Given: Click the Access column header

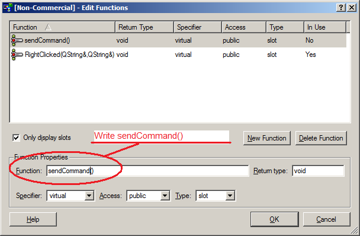Looking at the screenshot, I should 244,27.
